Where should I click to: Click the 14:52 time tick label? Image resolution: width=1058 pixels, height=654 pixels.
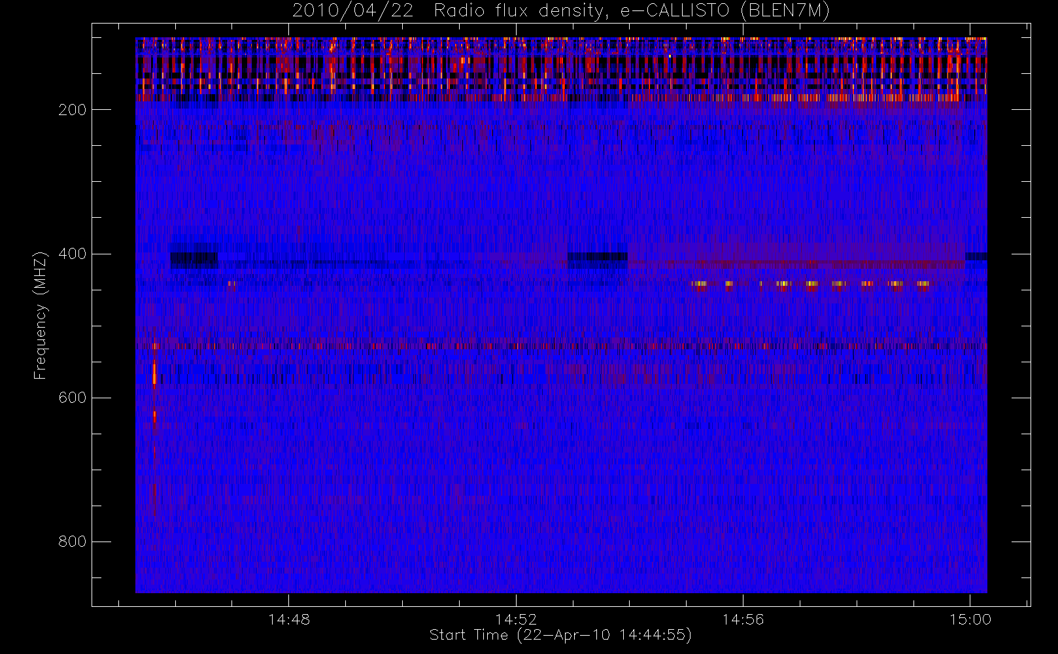(516, 619)
